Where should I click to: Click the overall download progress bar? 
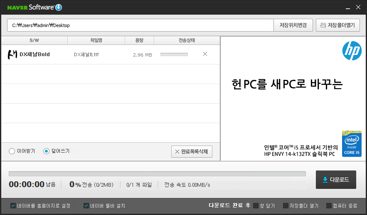click(x=157, y=174)
